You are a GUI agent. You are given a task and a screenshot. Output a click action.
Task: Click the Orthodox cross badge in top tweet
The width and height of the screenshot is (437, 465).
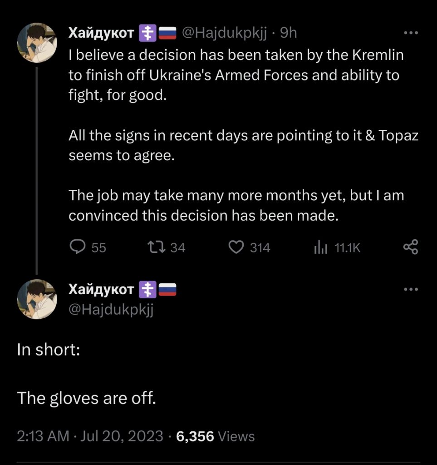(147, 33)
